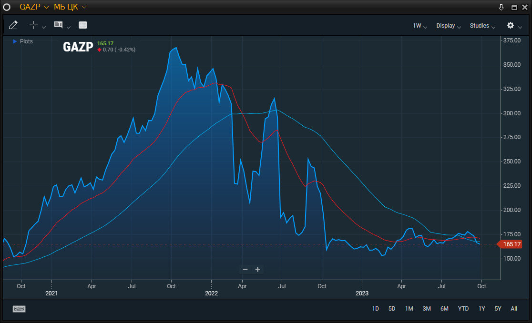Viewport: 532px width, 323px height.
Task: Click the green 165.17 last price
Action: click(105, 43)
